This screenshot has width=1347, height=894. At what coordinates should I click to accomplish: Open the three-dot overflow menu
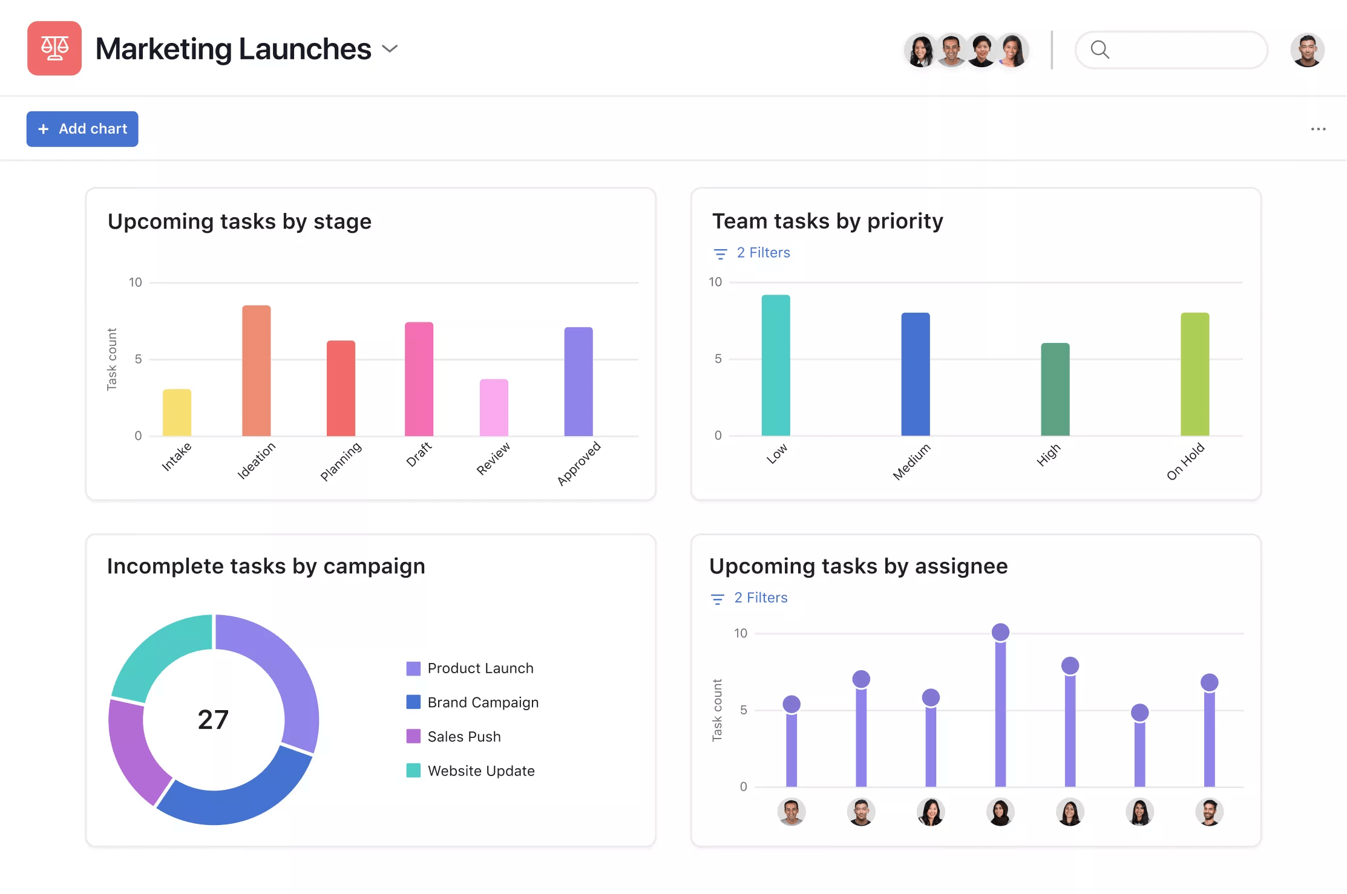click(1318, 129)
